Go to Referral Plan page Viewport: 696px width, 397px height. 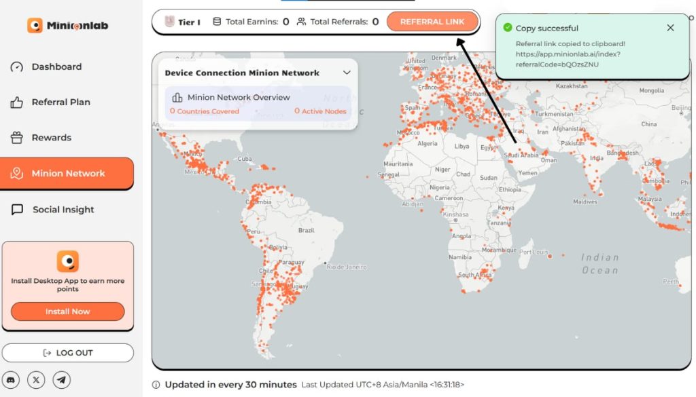point(60,102)
